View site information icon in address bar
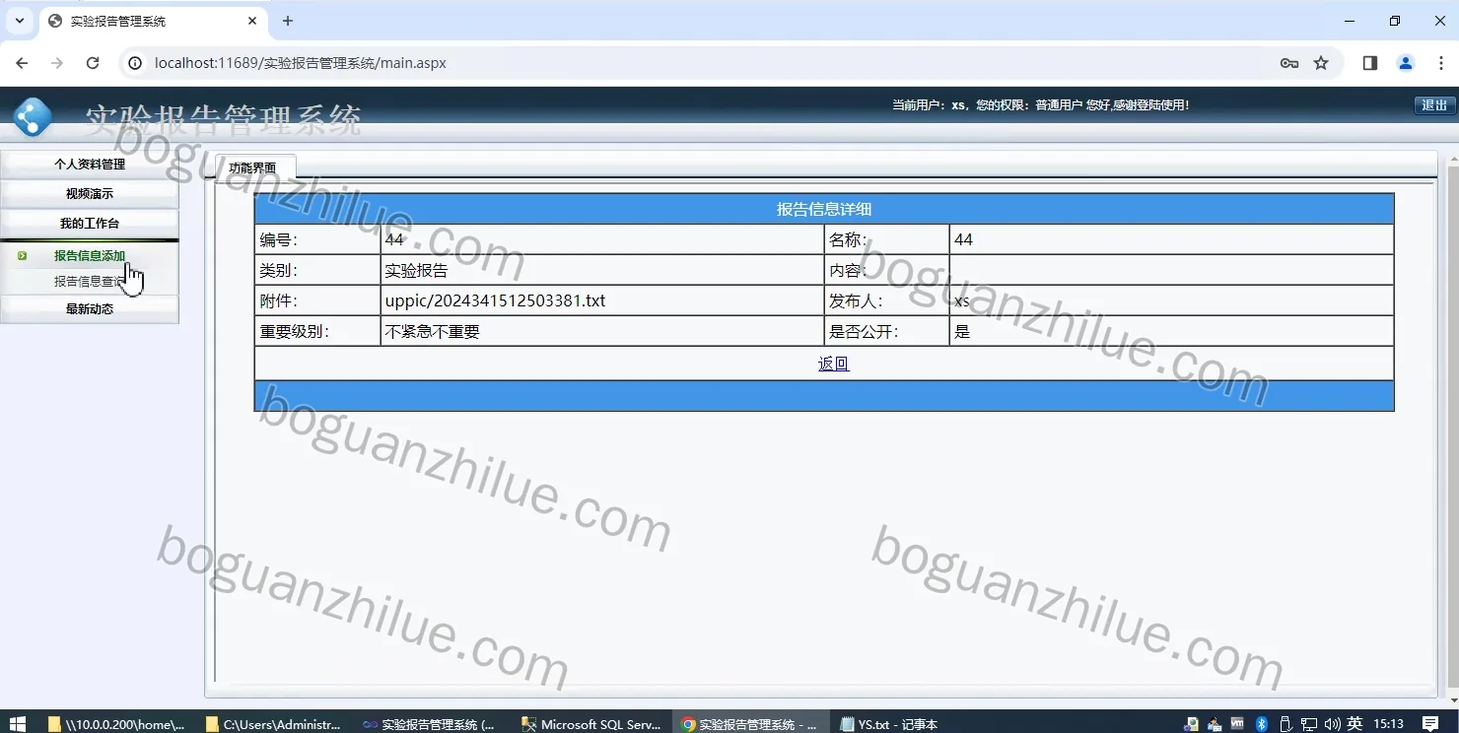This screenshot has height=733, width=1459. (x=136, y=63)
